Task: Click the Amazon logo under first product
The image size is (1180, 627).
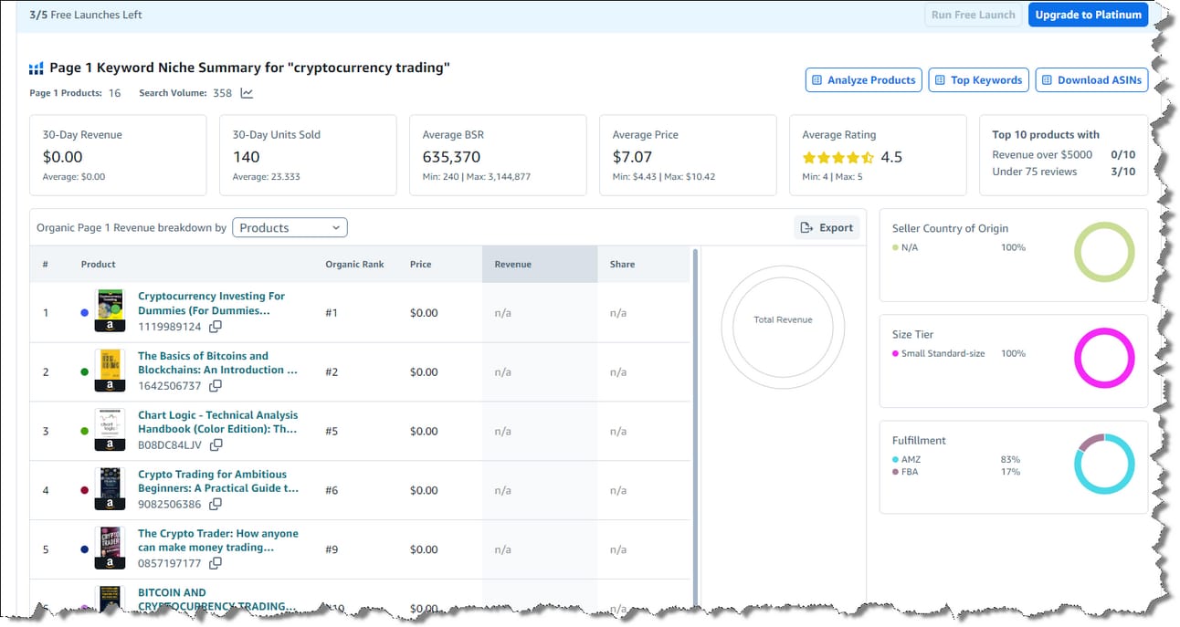Action: coord(110,326)
